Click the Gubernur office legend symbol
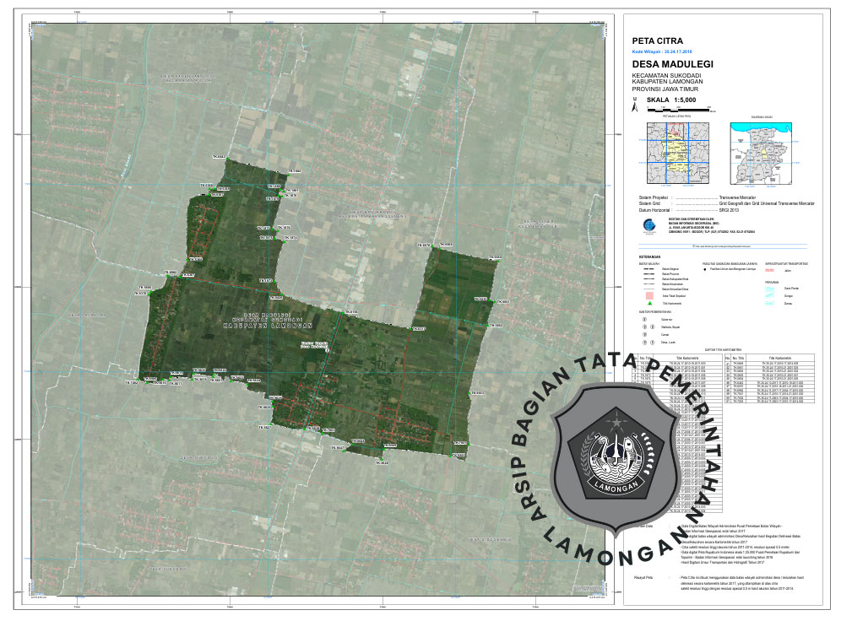The height and width of the screenshot is (621, 852). pos(644,320)
